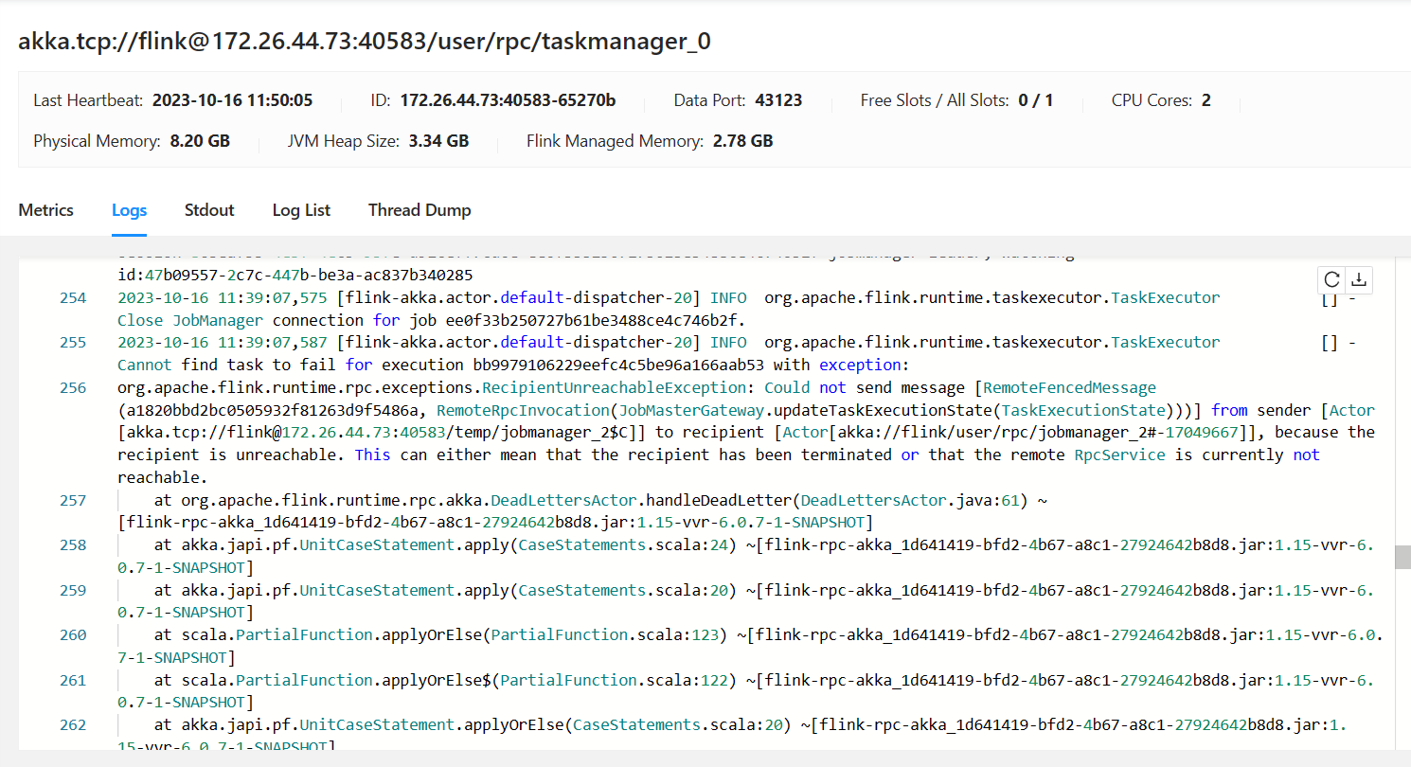This screenshot has width=1411, height=767.
Task: Click log line number 261
Action: (x=73, y=680)
